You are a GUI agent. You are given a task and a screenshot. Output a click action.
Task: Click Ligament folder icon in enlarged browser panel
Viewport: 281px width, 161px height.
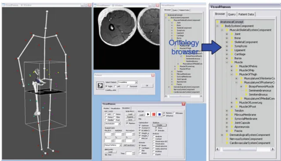(232, 50)
